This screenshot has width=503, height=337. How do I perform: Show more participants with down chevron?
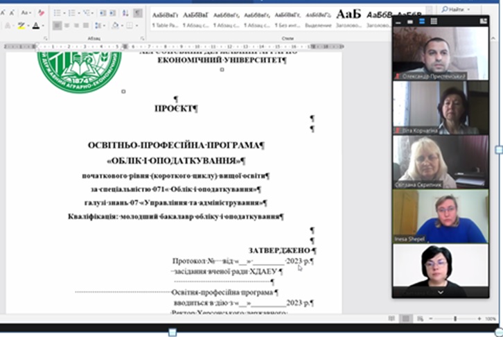441,293
